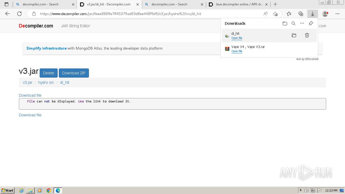This screenshot has width=345, height=194.
Task: Open a new browser tab
Action: tap(275, 4)
